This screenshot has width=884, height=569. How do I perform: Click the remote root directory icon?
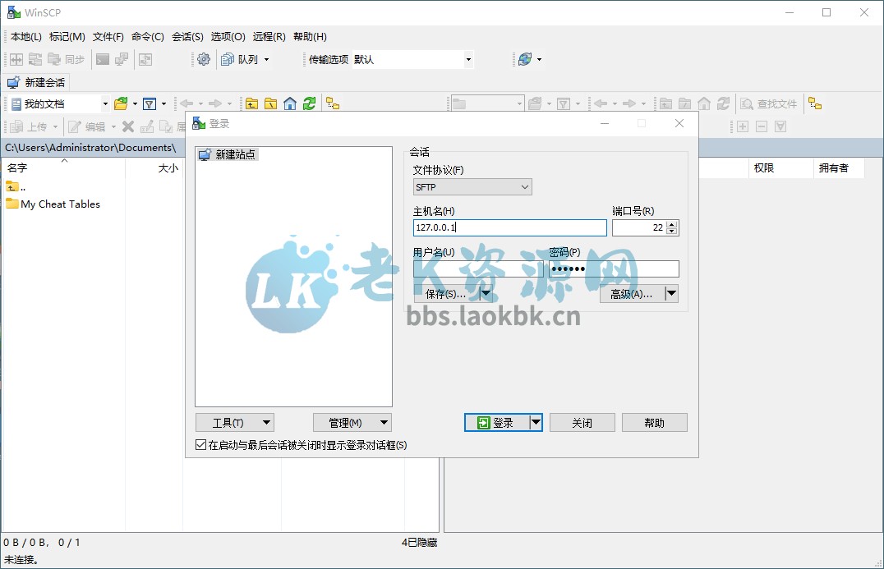pos(684,103)
